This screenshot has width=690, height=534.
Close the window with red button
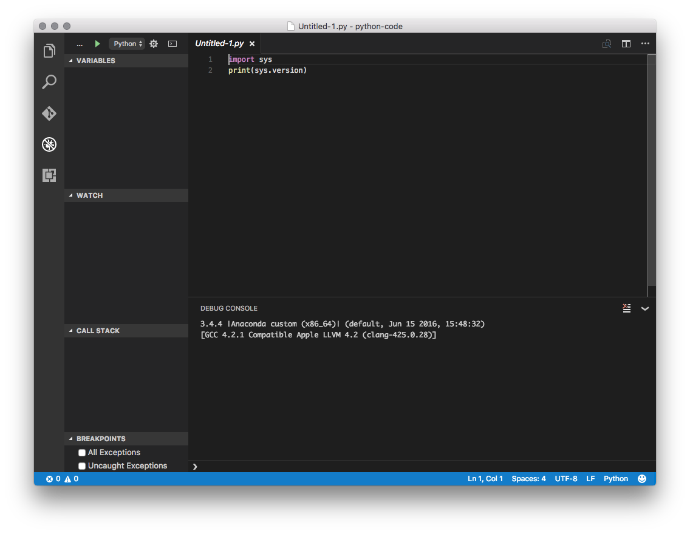point(43,26)
